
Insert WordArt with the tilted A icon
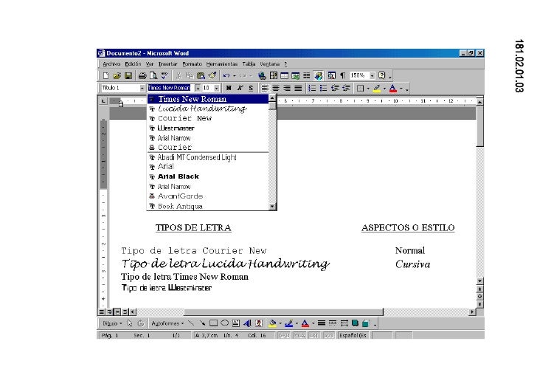pyautogui.click(x=247, y=323)
